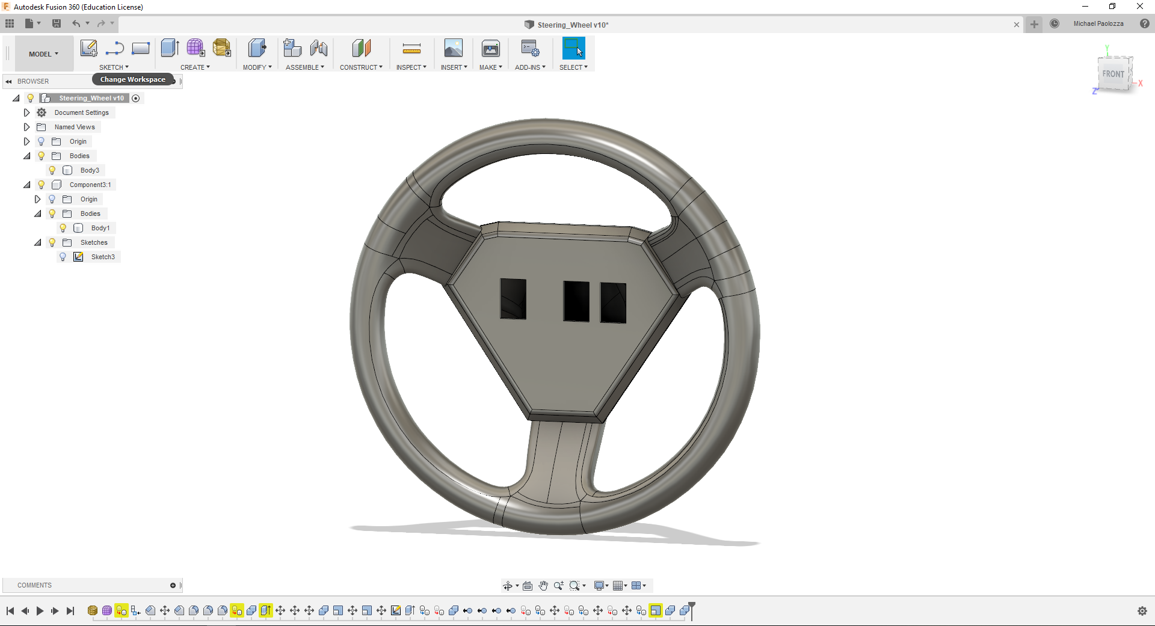The width and height of the screenshot is (1155, 626).
Task: Jump to the timeline beginning
Action: point(10,611)
